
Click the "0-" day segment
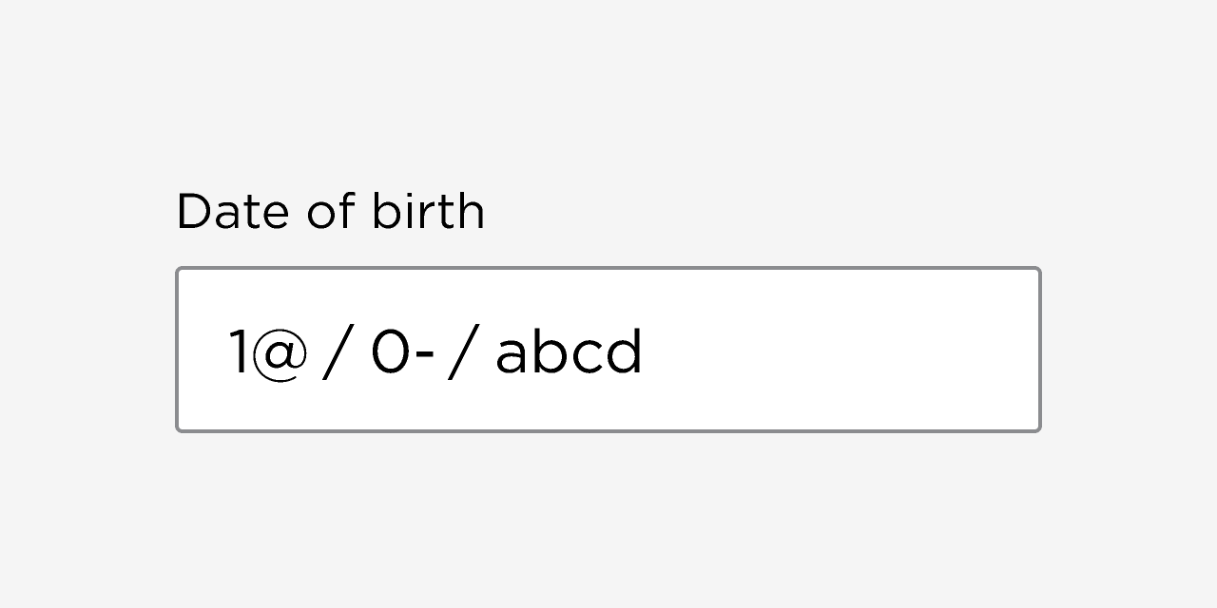point(402,352)
